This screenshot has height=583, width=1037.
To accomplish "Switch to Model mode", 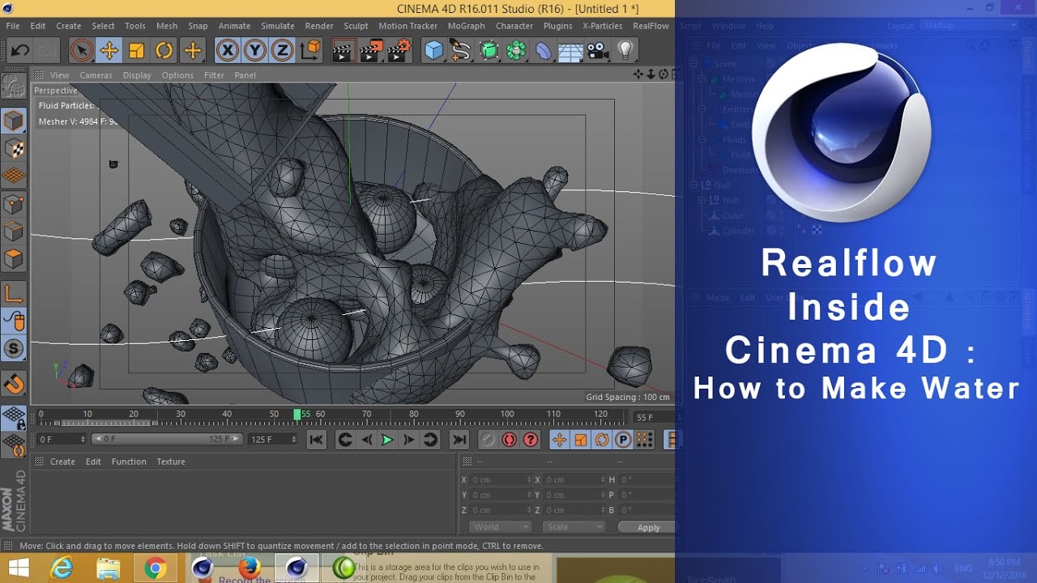I will point(14,121).
